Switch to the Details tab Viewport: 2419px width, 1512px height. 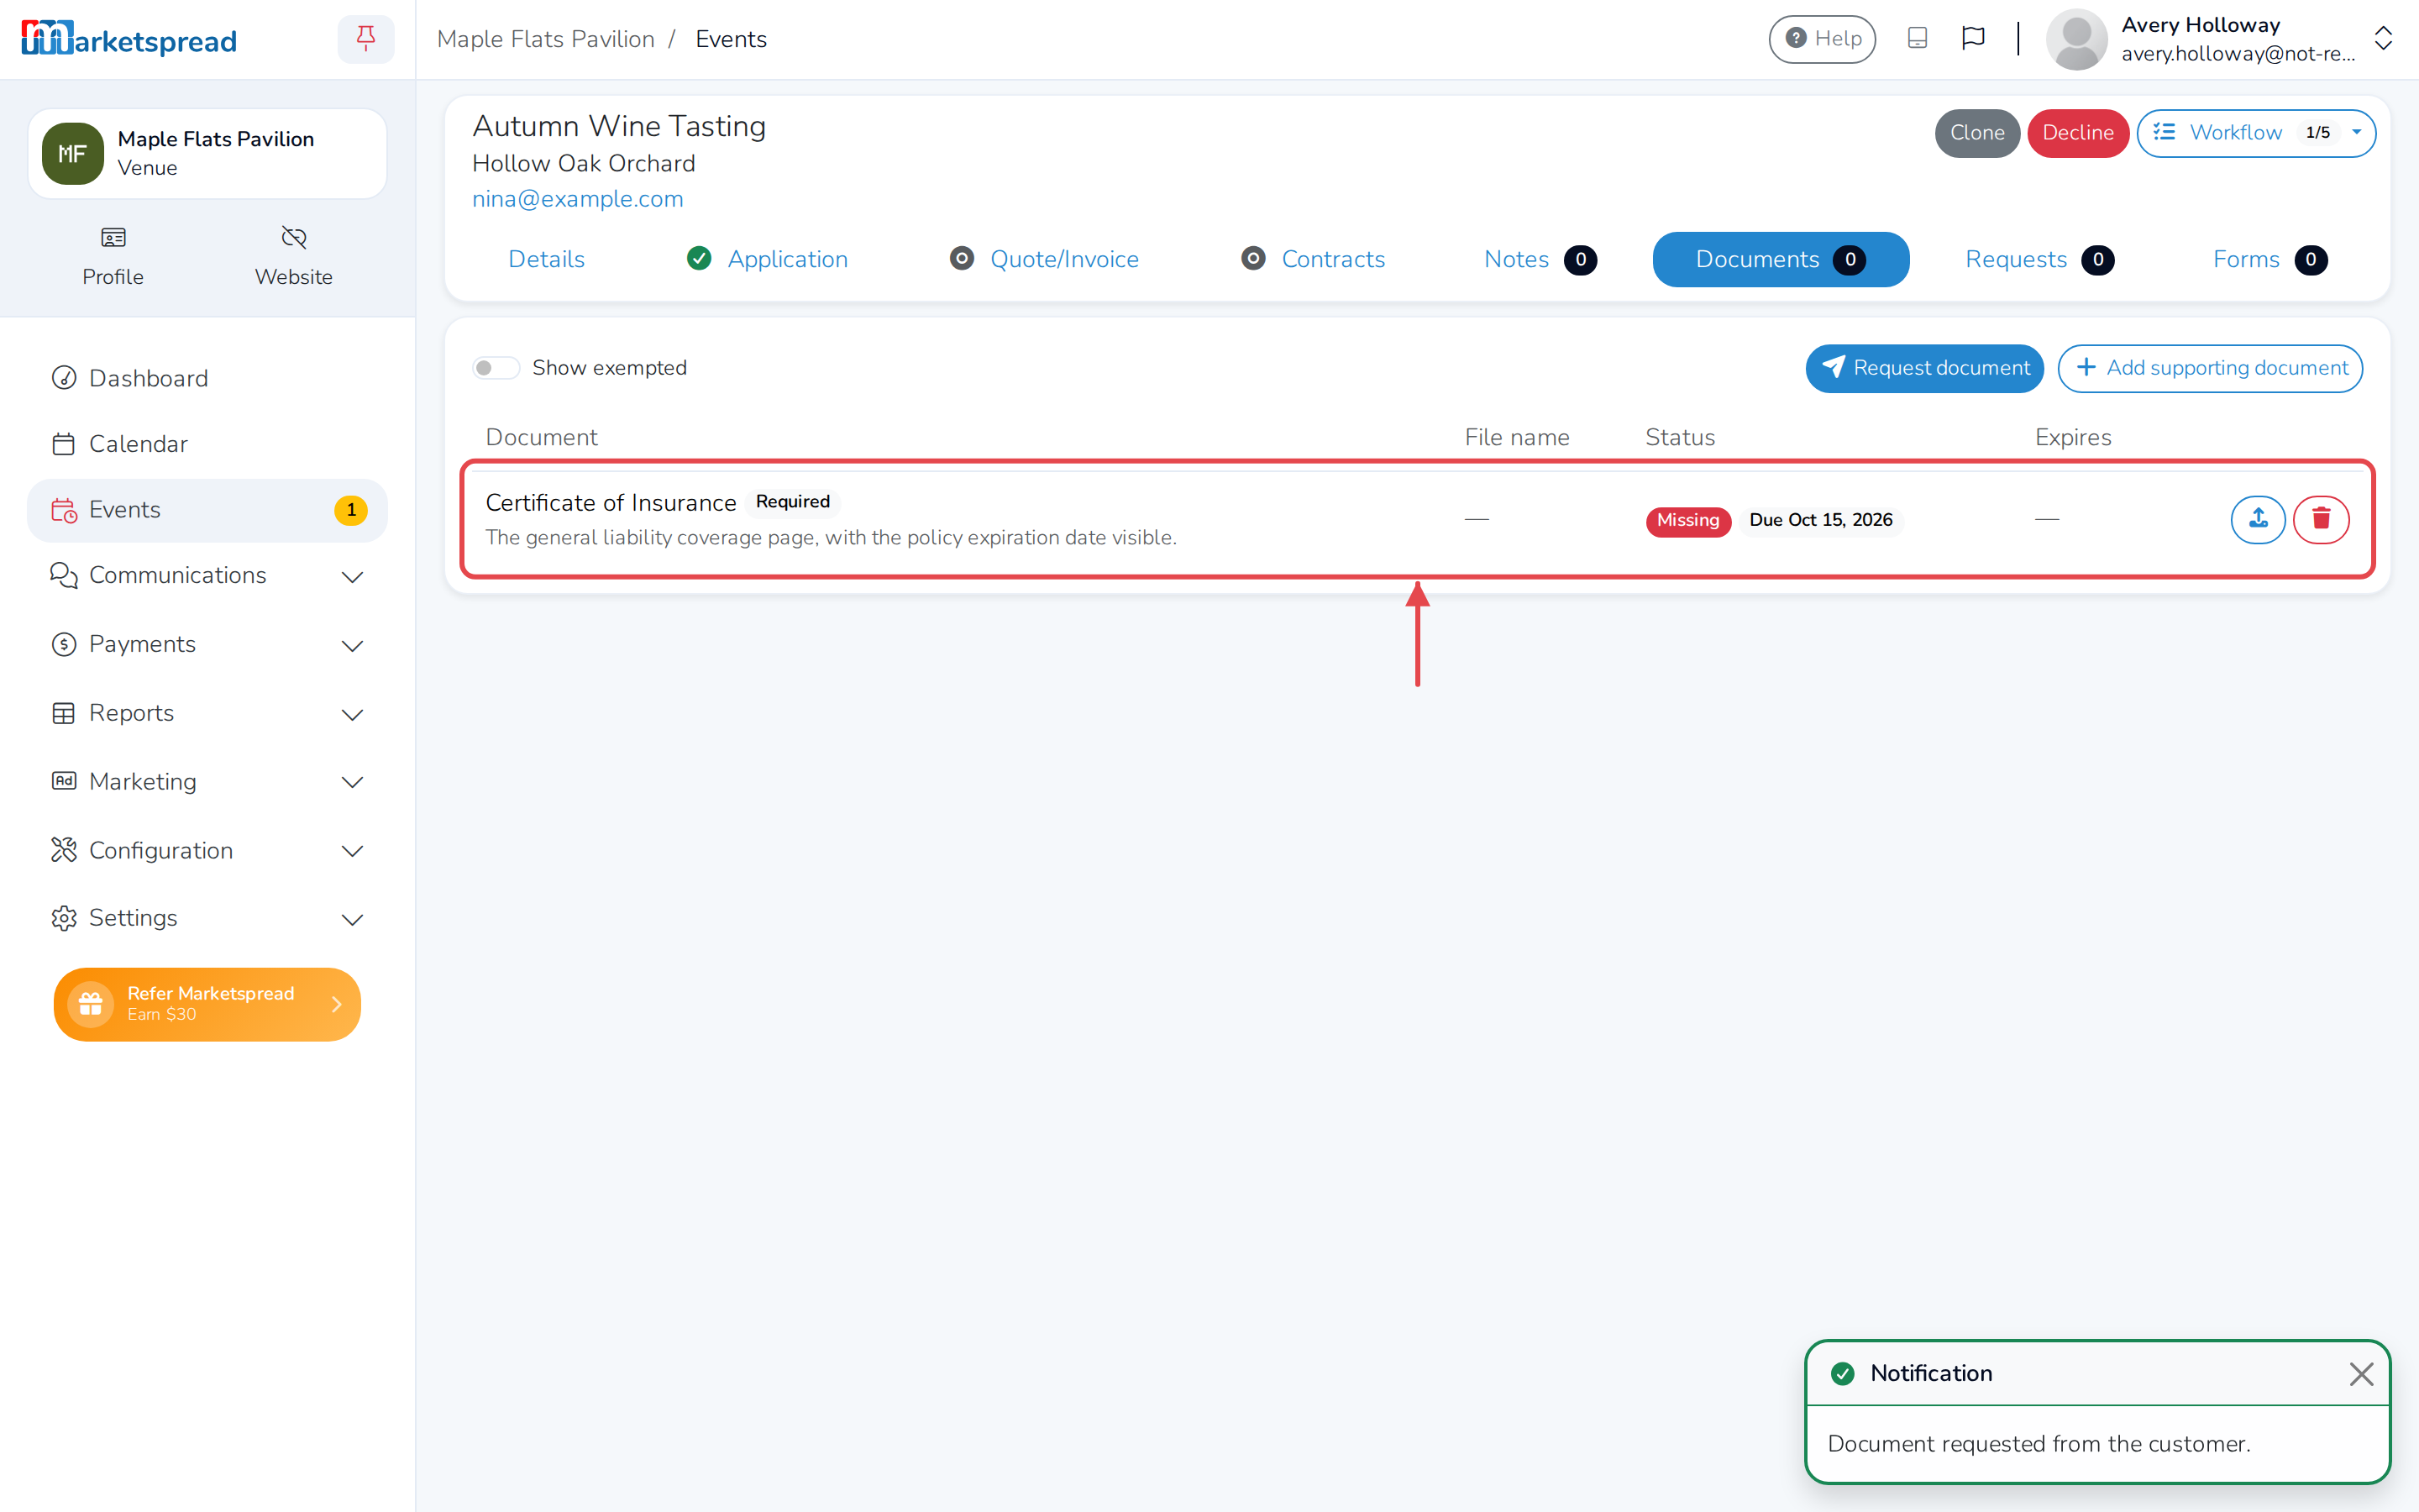coord(546,259)
